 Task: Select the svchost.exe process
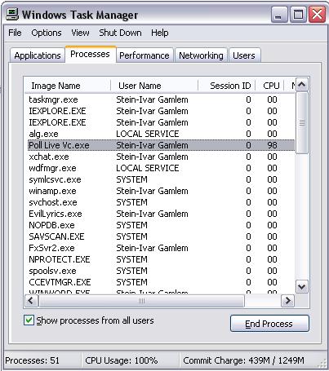tap(161, 202)
